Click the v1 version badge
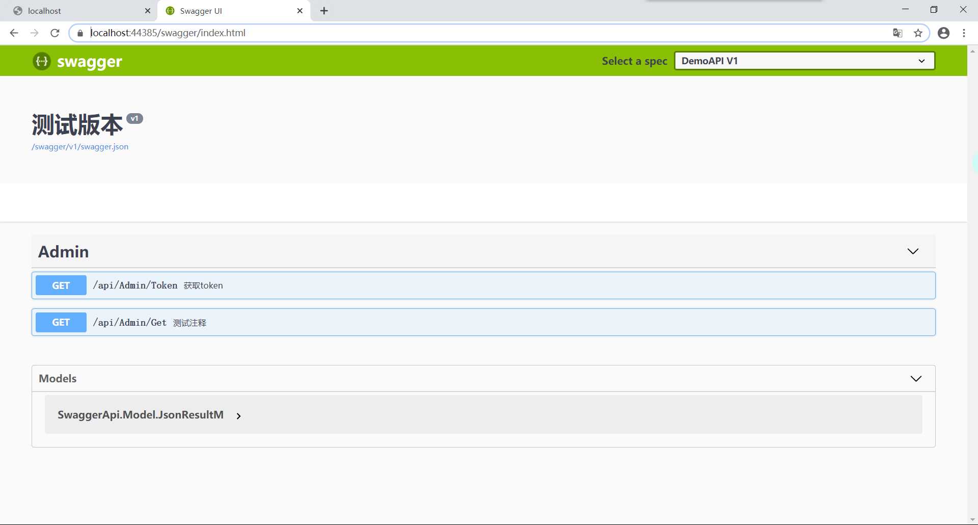This screenshot has width=978, height=525. (134, 118)
